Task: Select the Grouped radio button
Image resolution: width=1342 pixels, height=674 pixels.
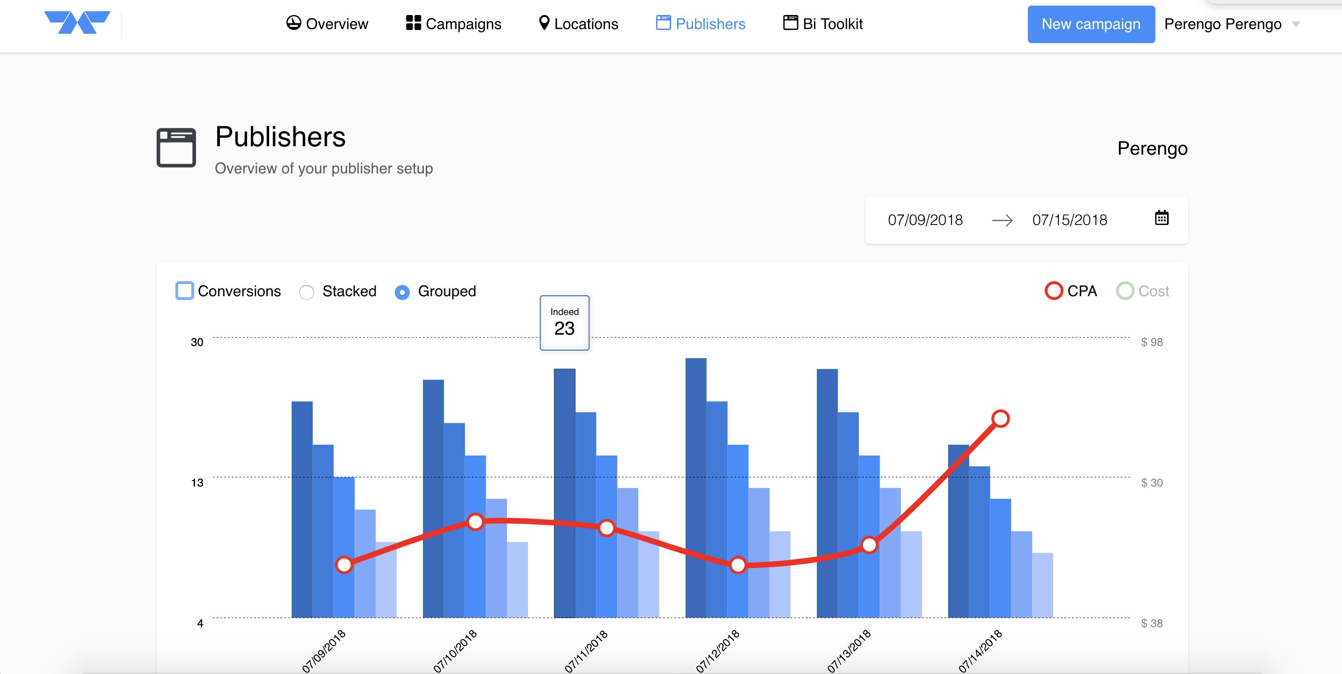Action: tap(402, 292)
